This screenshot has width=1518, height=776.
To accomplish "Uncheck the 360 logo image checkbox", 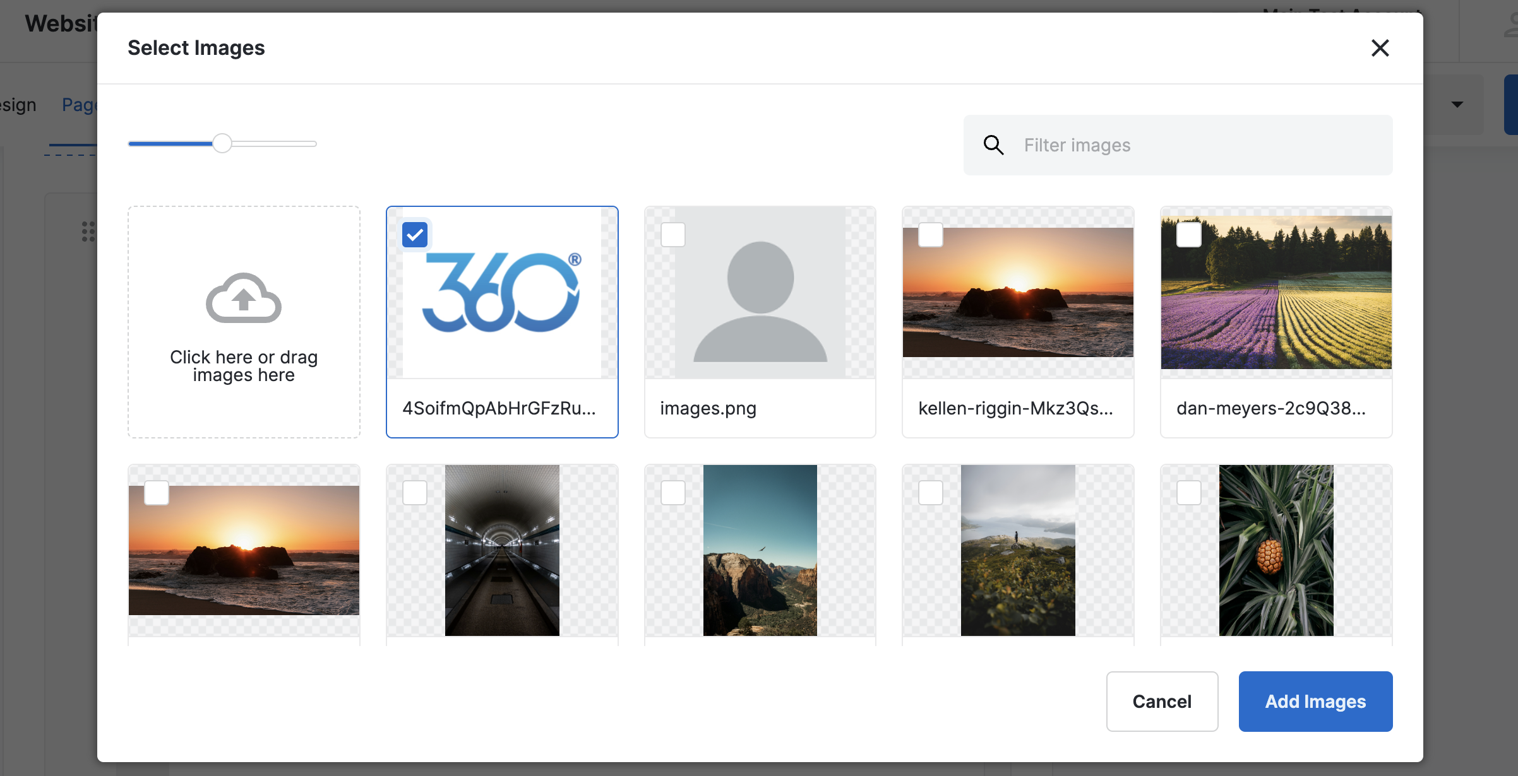I will coord(415,235).
